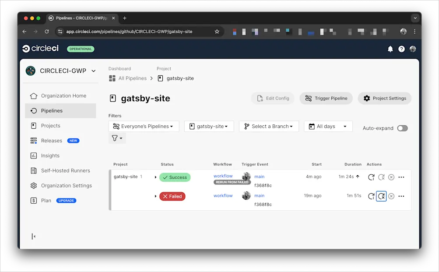The image size is (439, 272).
Task: View site information icon in address bar
Action: [60, 32]
